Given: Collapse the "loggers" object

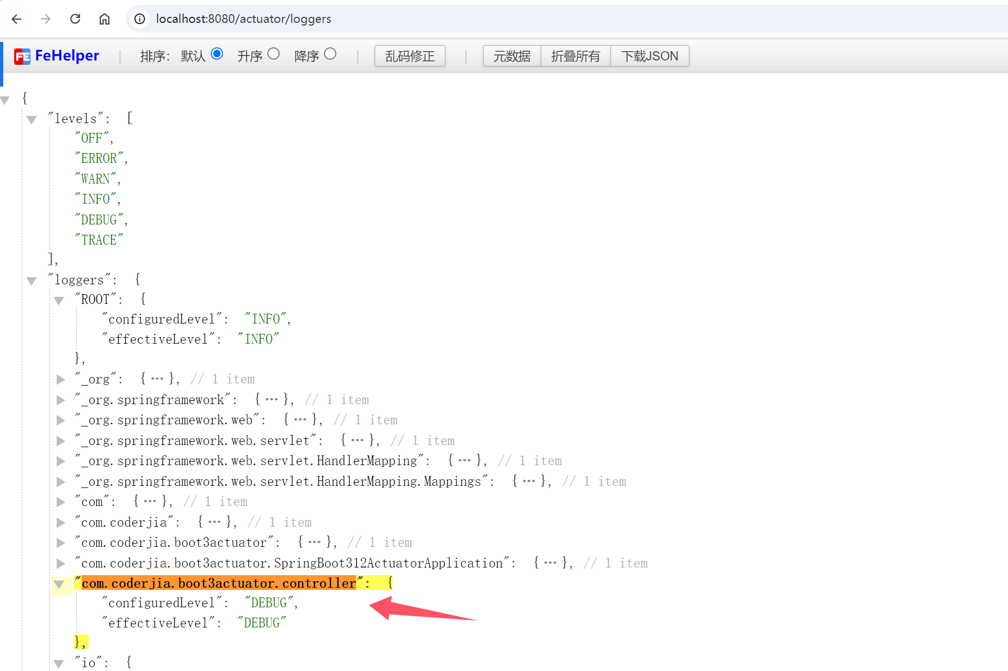Looking at the screenshot, I should point(32,281).
